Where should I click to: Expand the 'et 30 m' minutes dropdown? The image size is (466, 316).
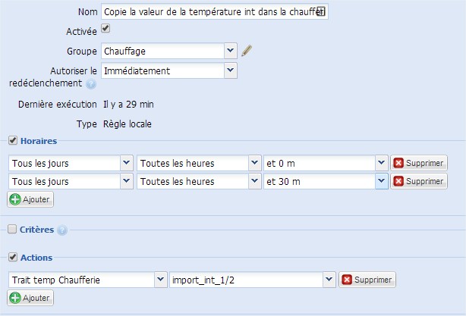click(x=382, y=182)
